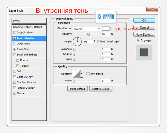
Task: Click the Choke slider handle
Action: 74,54
